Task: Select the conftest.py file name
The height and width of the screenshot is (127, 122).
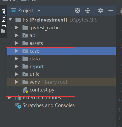Action: tap(42, 90)
